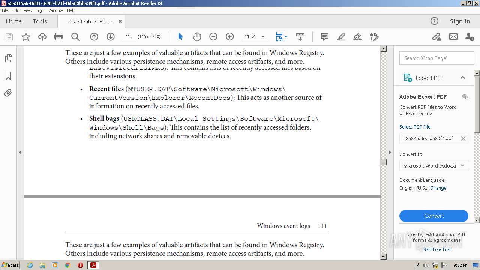Go to the next page
Image resolution: width=480 pixels, height=270 pixels.
click(x=110, y=37)
